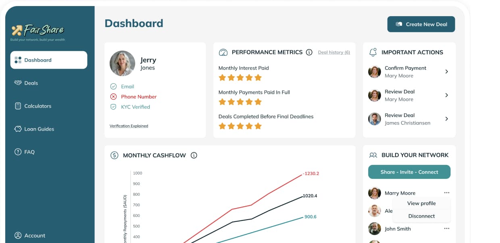This screenshot has width=500, height=243.
Task: Select View profile from the context menu
Action: point(421,204)
